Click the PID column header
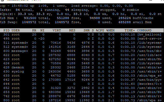The height and width of the screenshot is (102, 164). tap(6, 30)
